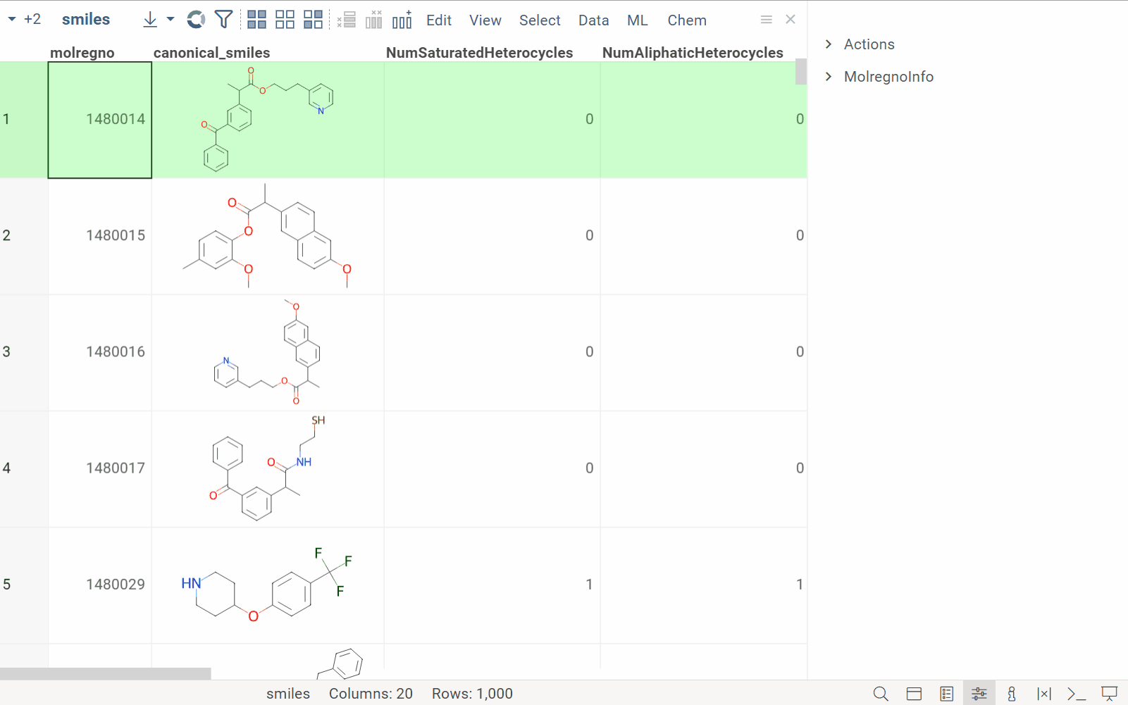The image size is (1128, 705).
Task: Click the magnifier search icon in status bar
Action: coord(881,694)
